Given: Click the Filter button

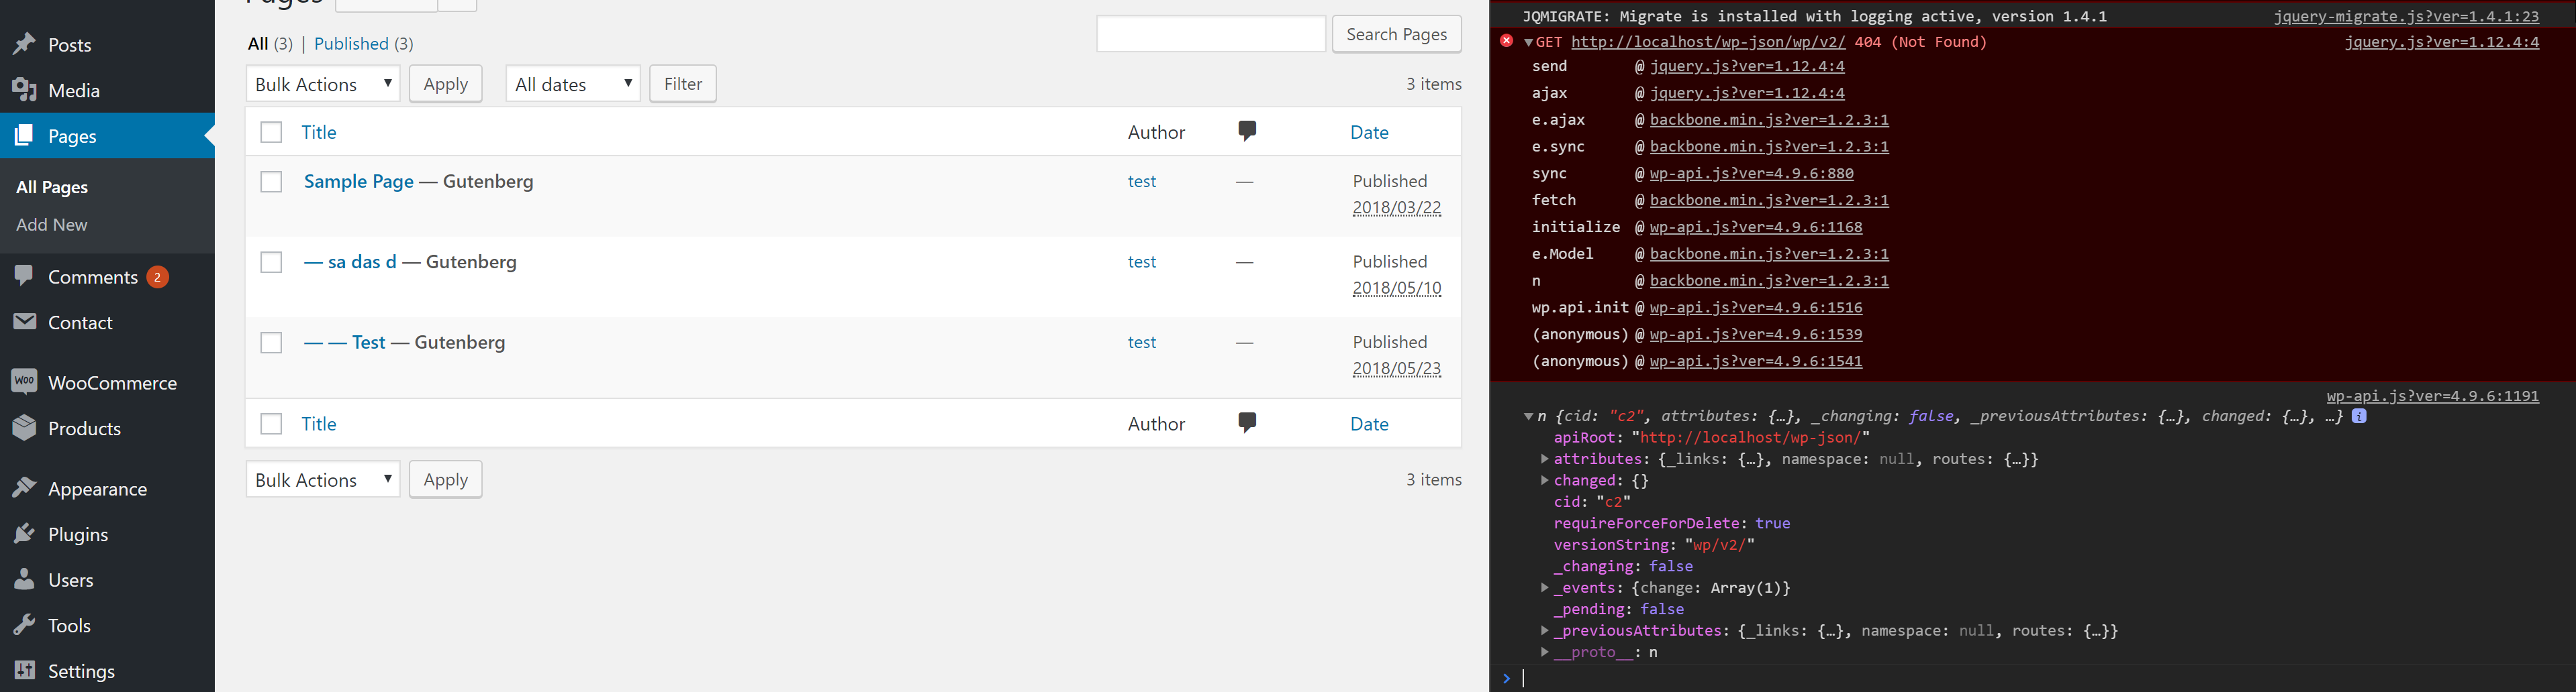Looking at the screenshot, I should pyautogui.click(x=683, y=84).
